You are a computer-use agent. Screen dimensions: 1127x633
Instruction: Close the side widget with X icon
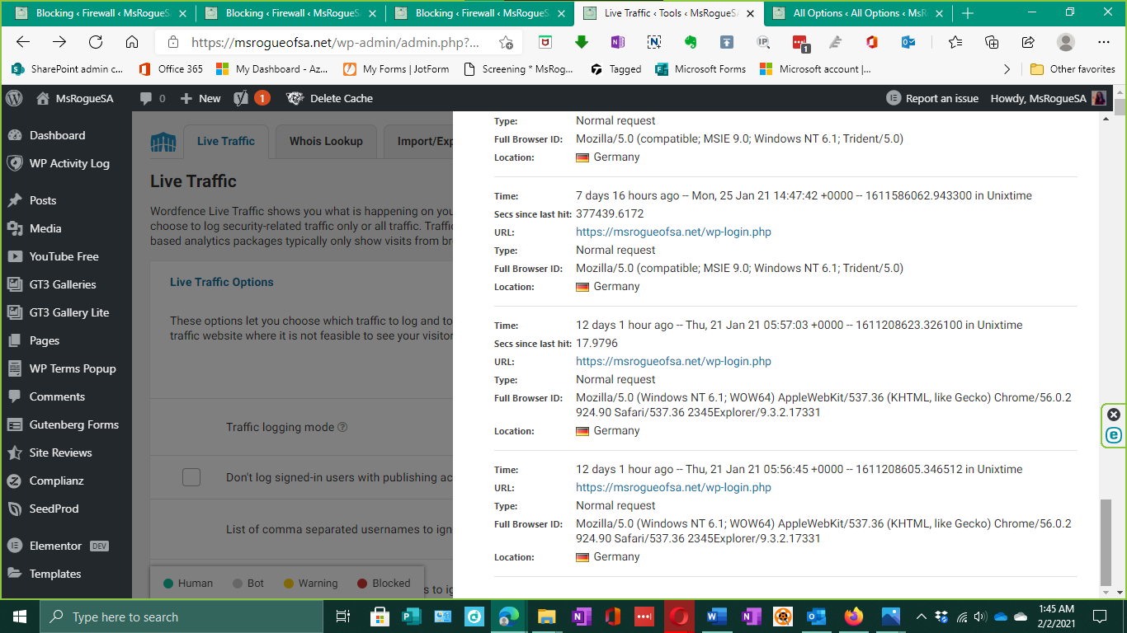click(x=1114, y=415)
